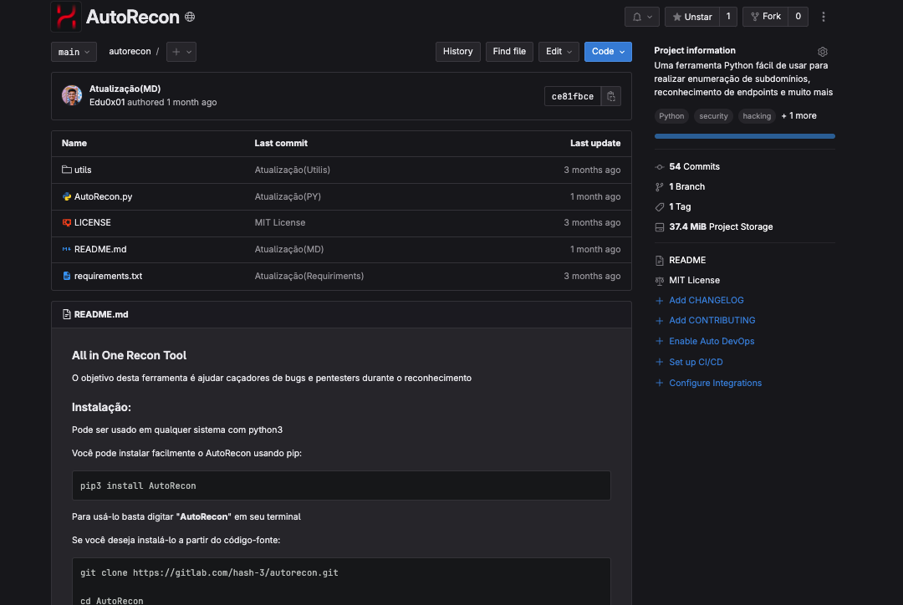Expand the main branch selector
Viewport: 903px width, 605px height.
[x=74, y=52]
